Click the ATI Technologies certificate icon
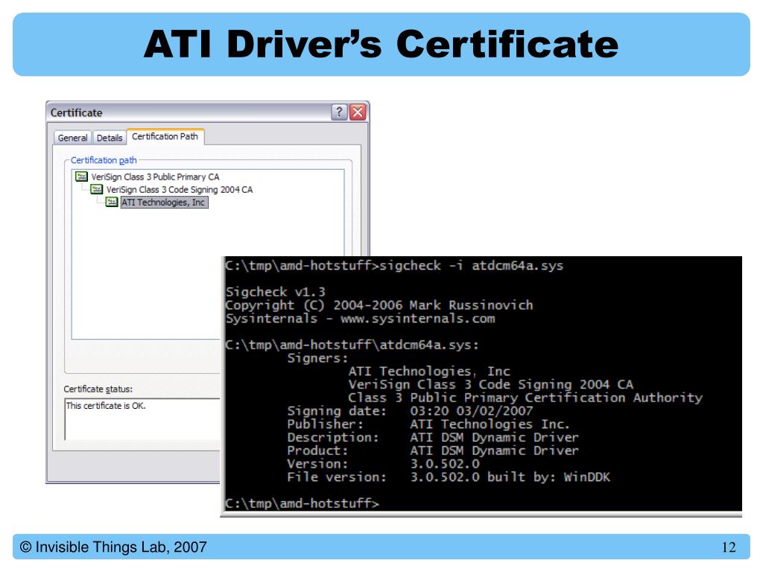The image size is (763, 572). pyautogui.click(x=112, y=202)
